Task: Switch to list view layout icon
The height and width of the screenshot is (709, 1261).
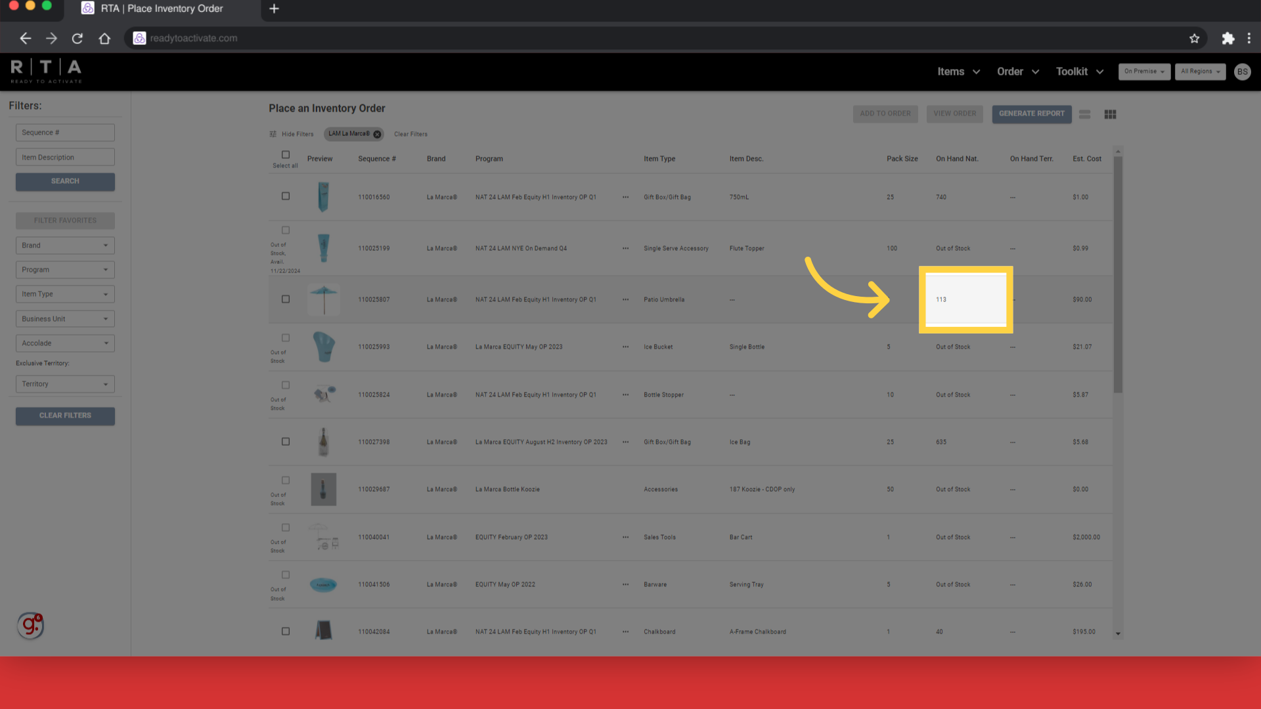Action: coord(1084,114)
